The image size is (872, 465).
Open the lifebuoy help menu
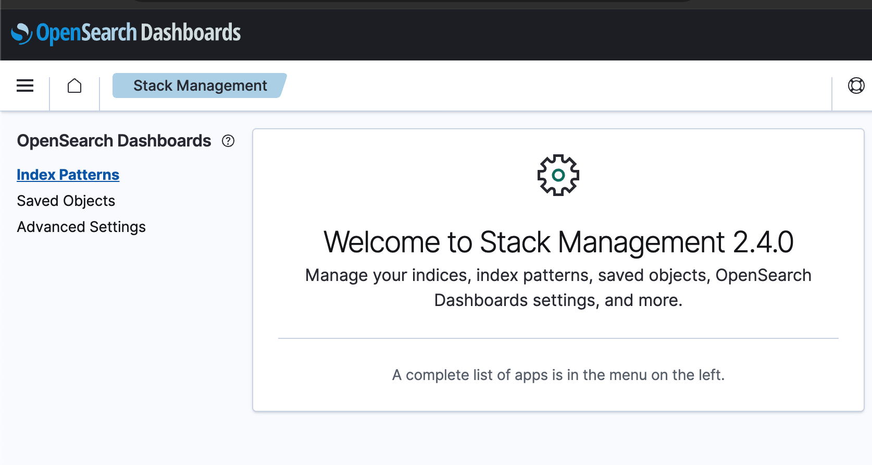tap(856, 85)
